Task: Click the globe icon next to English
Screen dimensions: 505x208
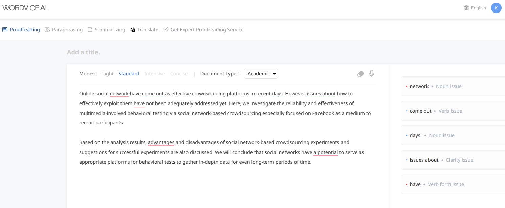Action: click(467, 8)
